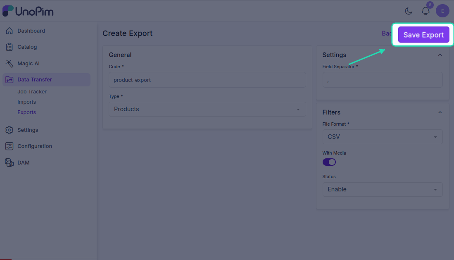Focus the Code input field
The image size is (454, 260).
coord(207,80)
